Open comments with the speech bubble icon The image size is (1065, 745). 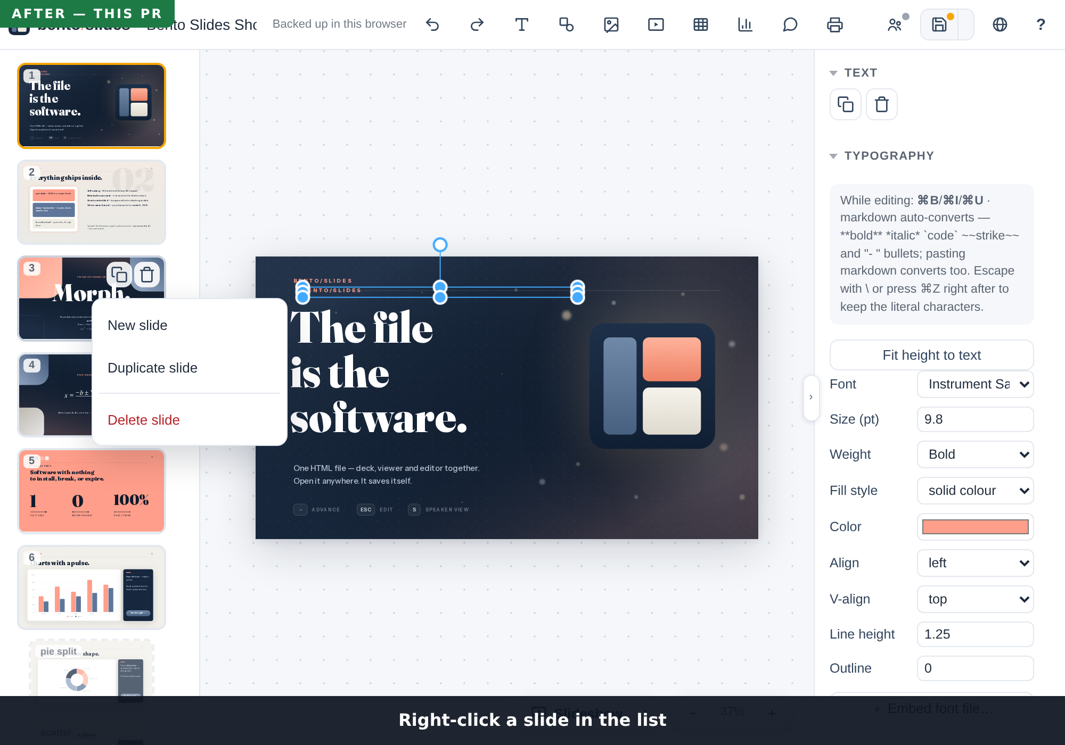click(x=790, y=24)
